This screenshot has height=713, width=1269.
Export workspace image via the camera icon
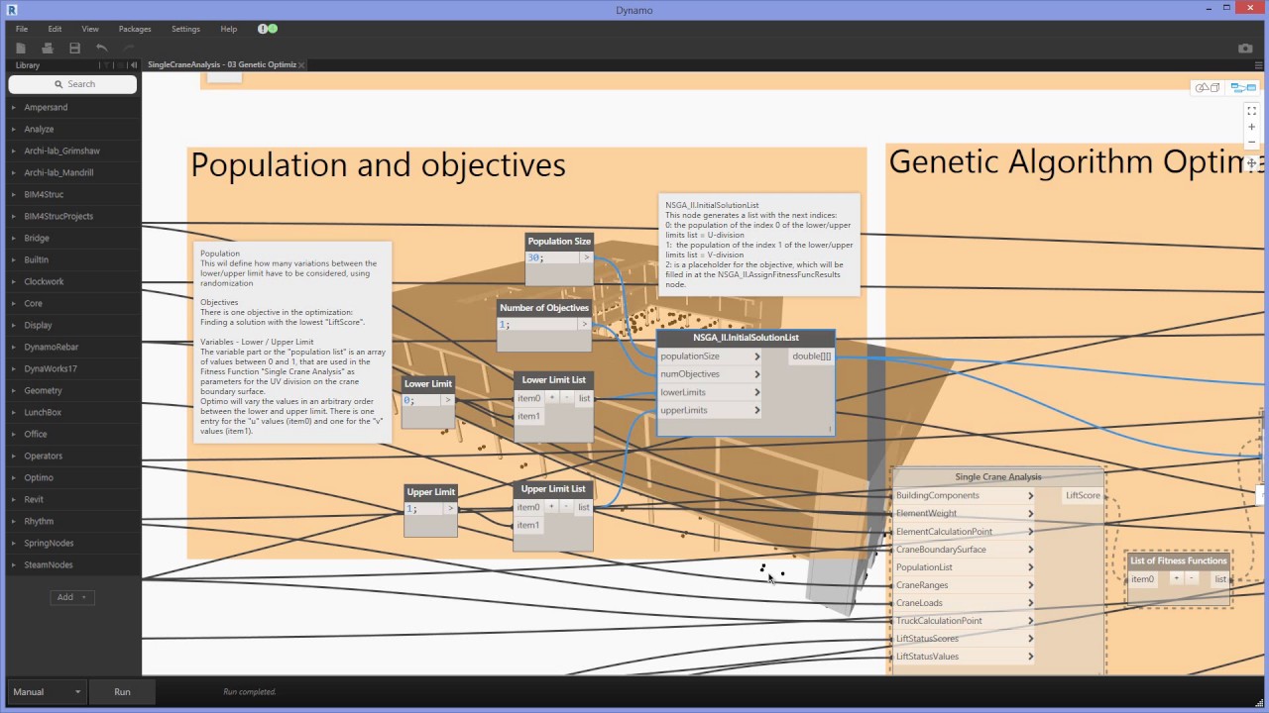pyautogui.click(x=1245, y=48)
